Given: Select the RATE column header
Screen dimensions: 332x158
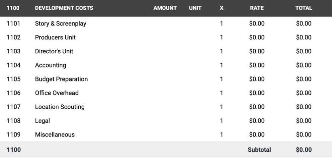Looking at the screenshot, I should 257,8.
